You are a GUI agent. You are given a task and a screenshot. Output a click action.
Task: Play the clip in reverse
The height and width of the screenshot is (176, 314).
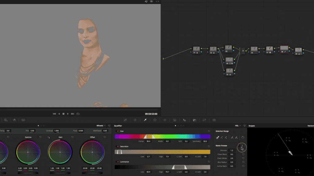59,114
